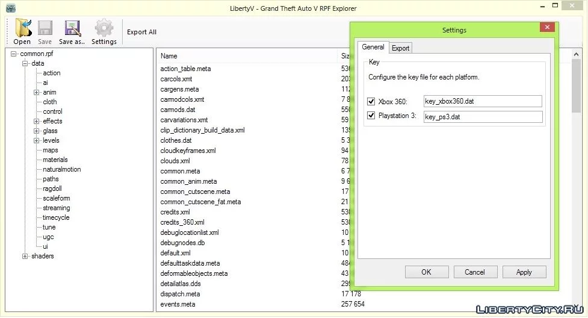Select the timecycle folder in tree
The width and height of the screenshot is (588, 318).
coord(56,217)
